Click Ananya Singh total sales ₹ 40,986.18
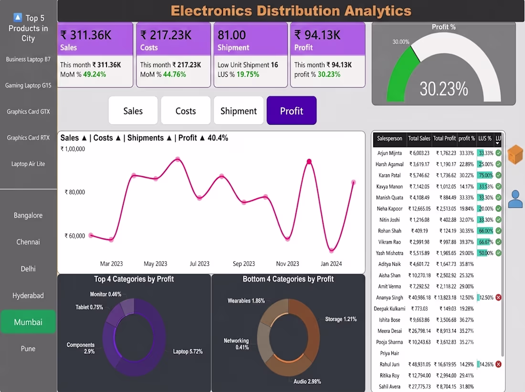This screenshot has width=525, height=392. [x=420, y=297]
